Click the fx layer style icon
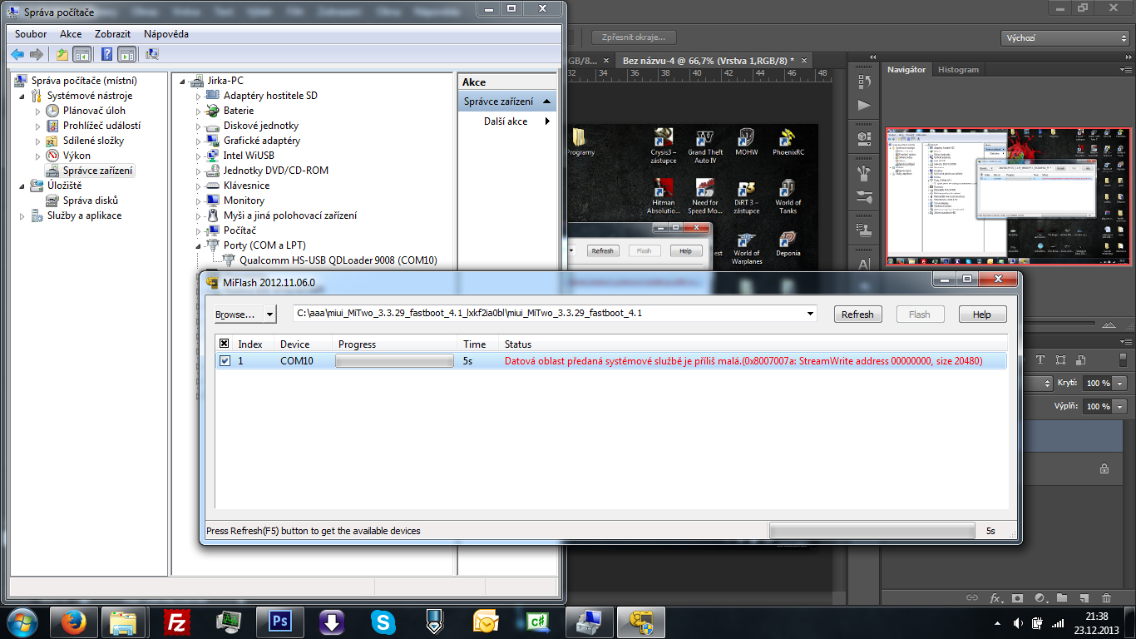 tap(995, 597)
